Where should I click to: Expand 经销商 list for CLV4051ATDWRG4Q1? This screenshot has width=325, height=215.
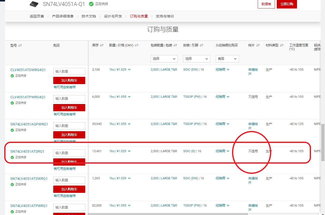tap(222, 70)
